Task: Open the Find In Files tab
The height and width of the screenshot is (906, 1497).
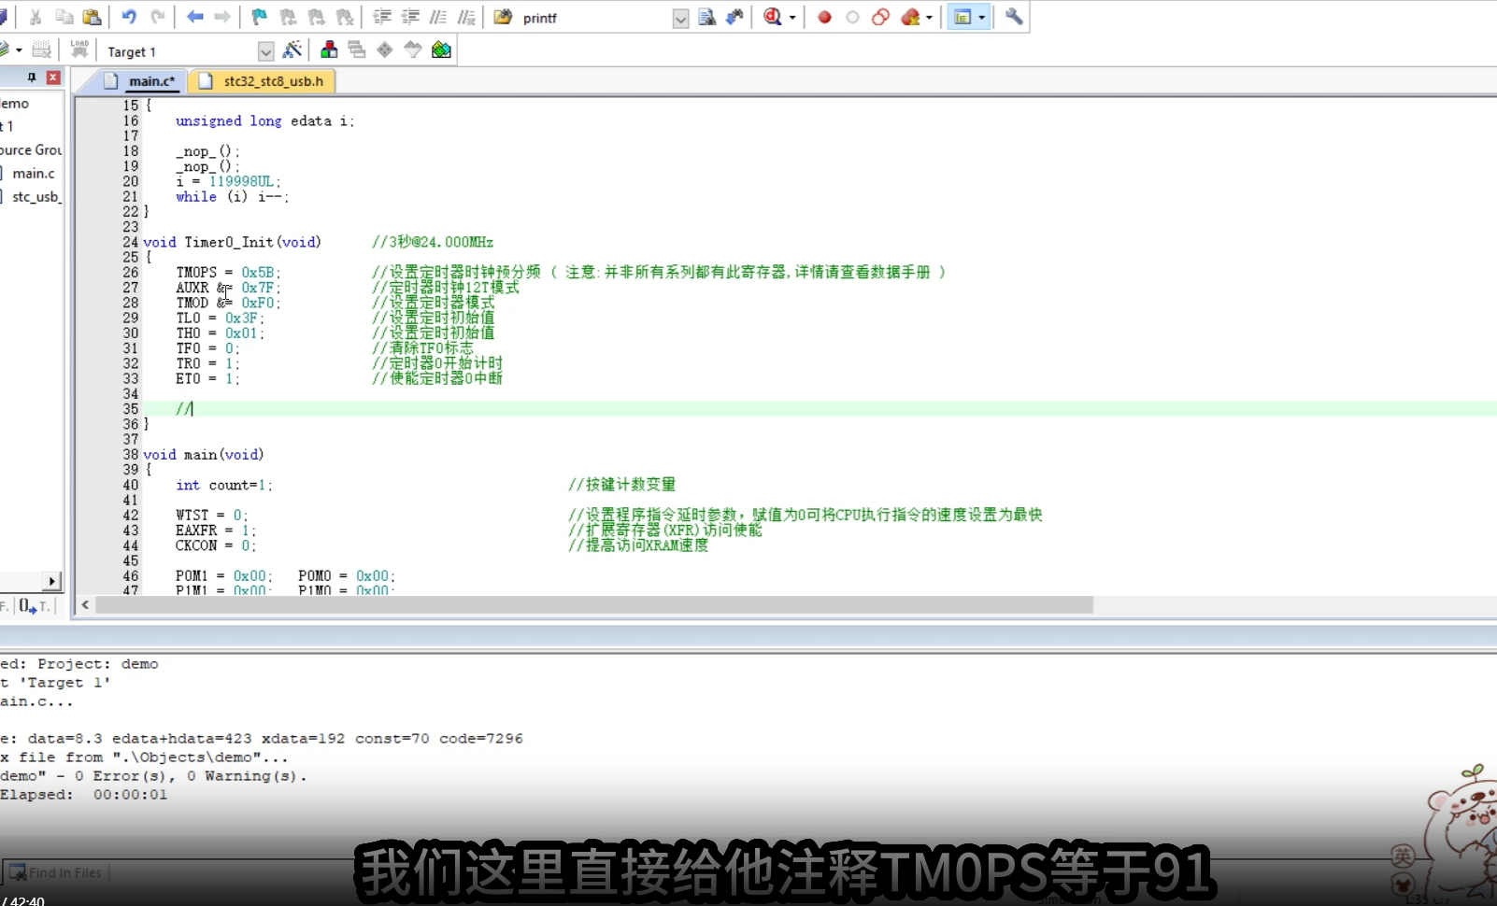Action: tap(57, 872)
